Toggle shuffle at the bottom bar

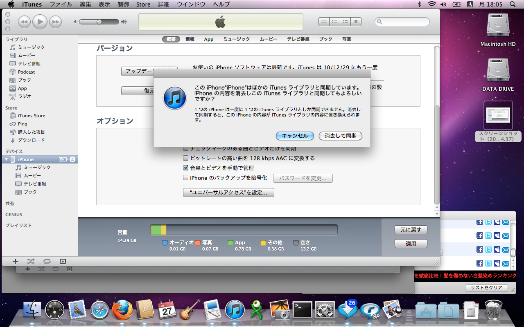(x=31, y=261)
